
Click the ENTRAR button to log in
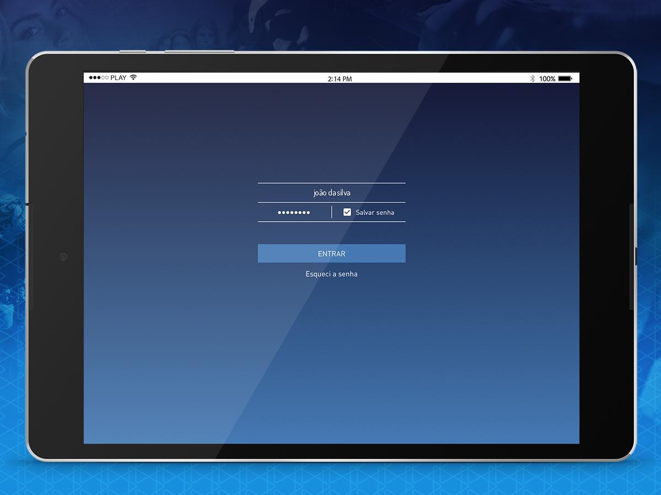tap(332, 254)
